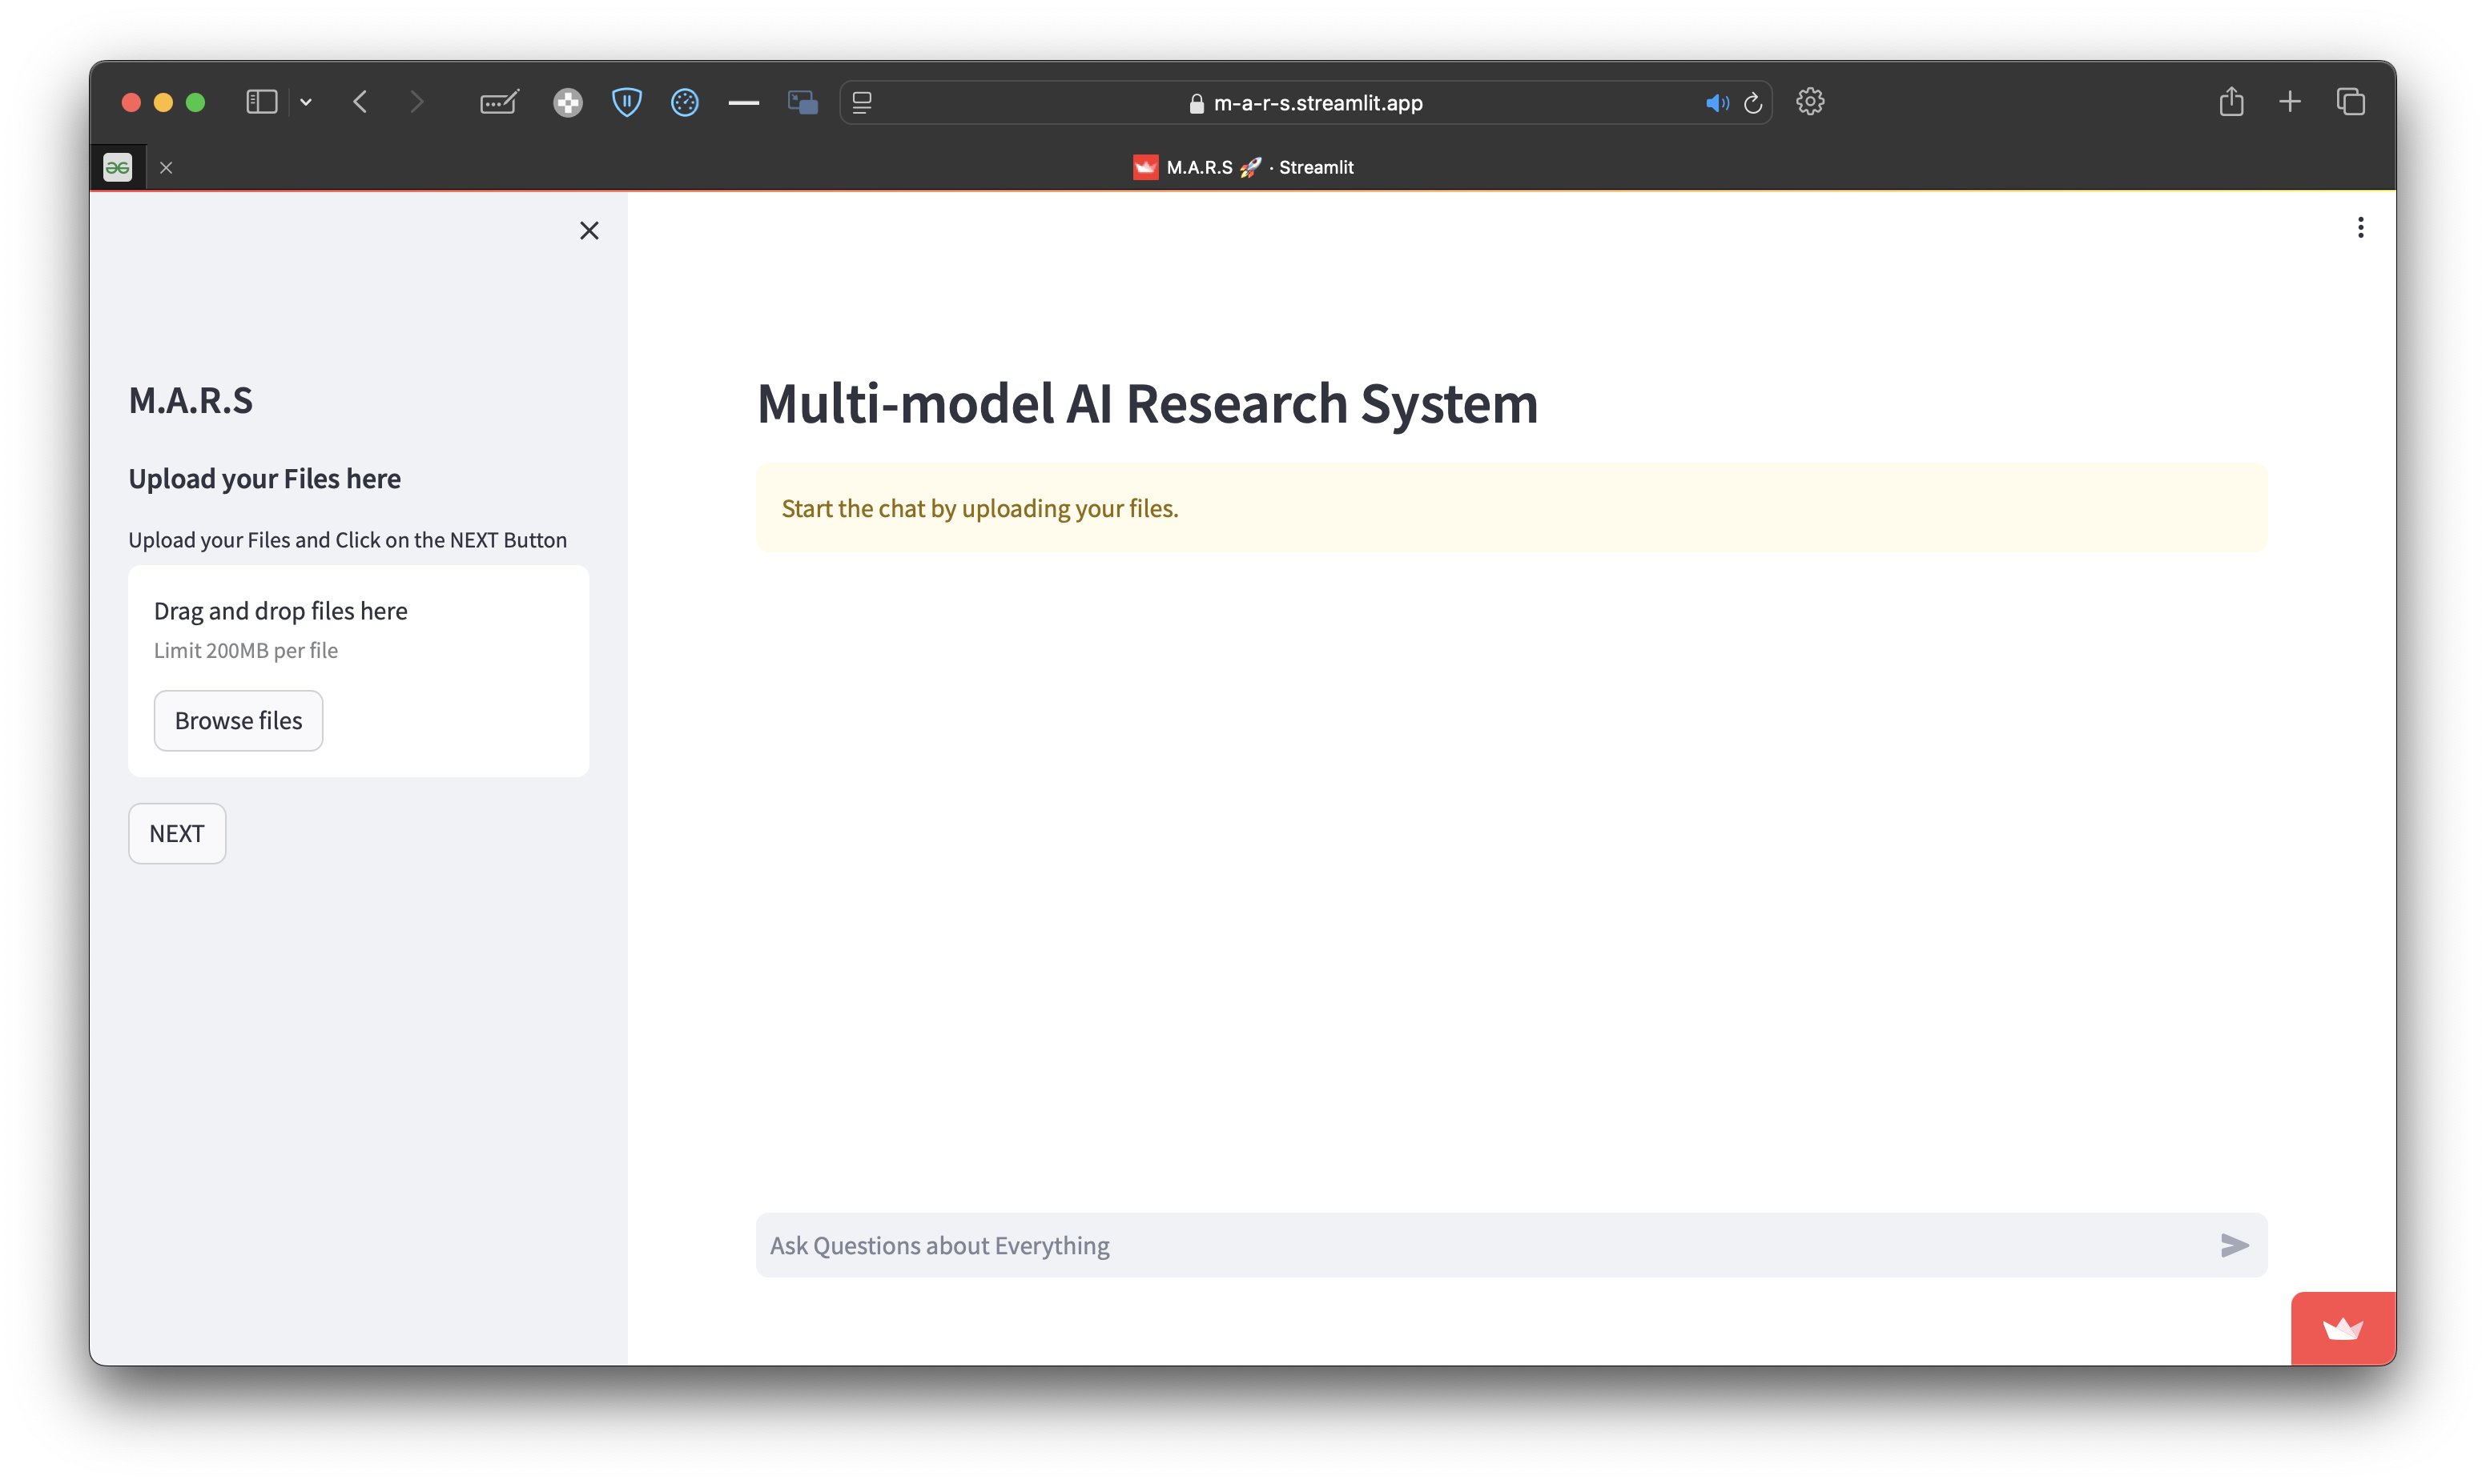Toggle the Safari sidebar button
2486x1484 pixels.
[x=261, y=102]
